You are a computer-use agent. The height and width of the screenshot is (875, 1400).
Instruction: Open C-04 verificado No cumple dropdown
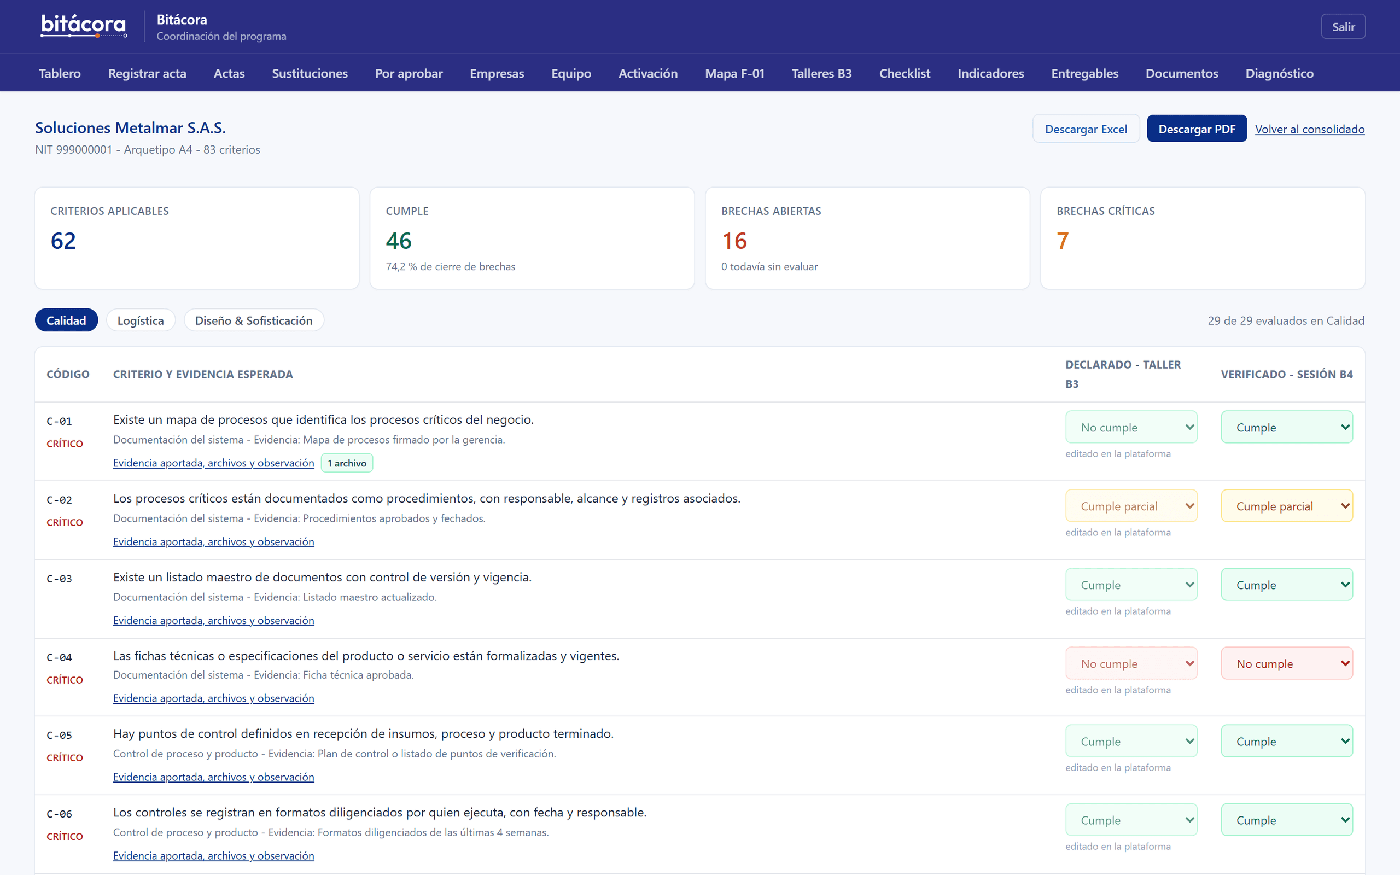coord(1287,663)
